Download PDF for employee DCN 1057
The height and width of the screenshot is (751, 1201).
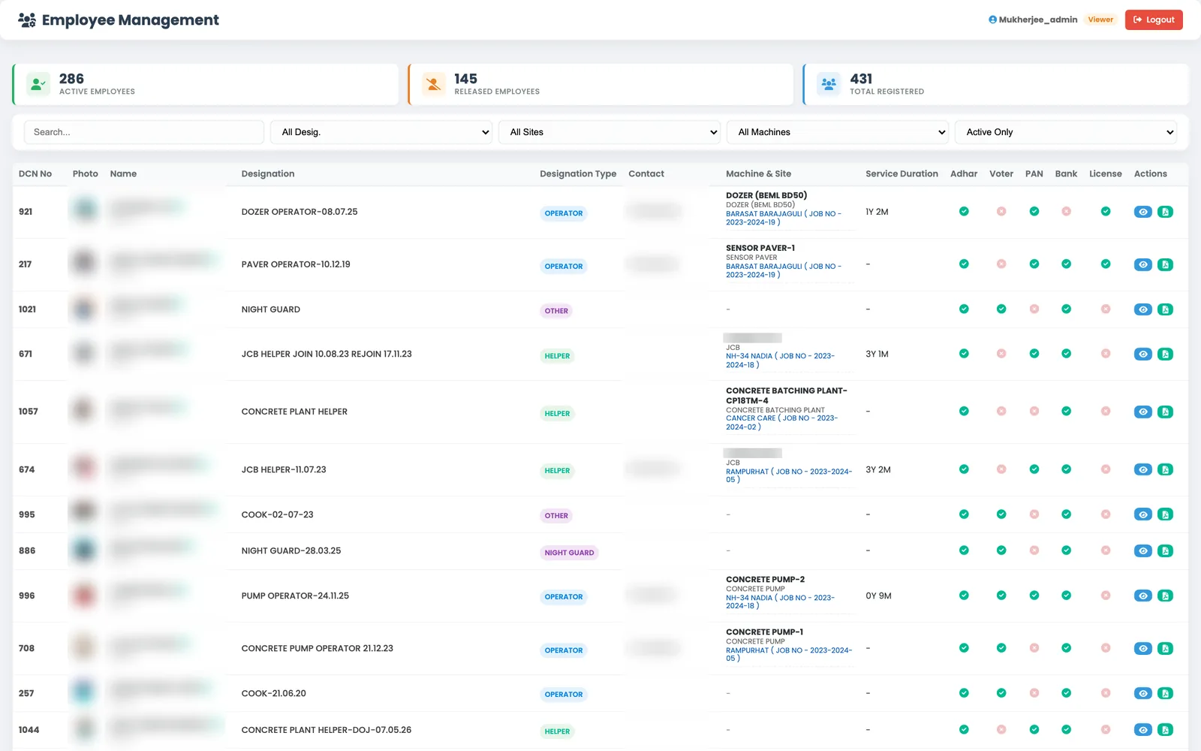tap(1165, 412)
